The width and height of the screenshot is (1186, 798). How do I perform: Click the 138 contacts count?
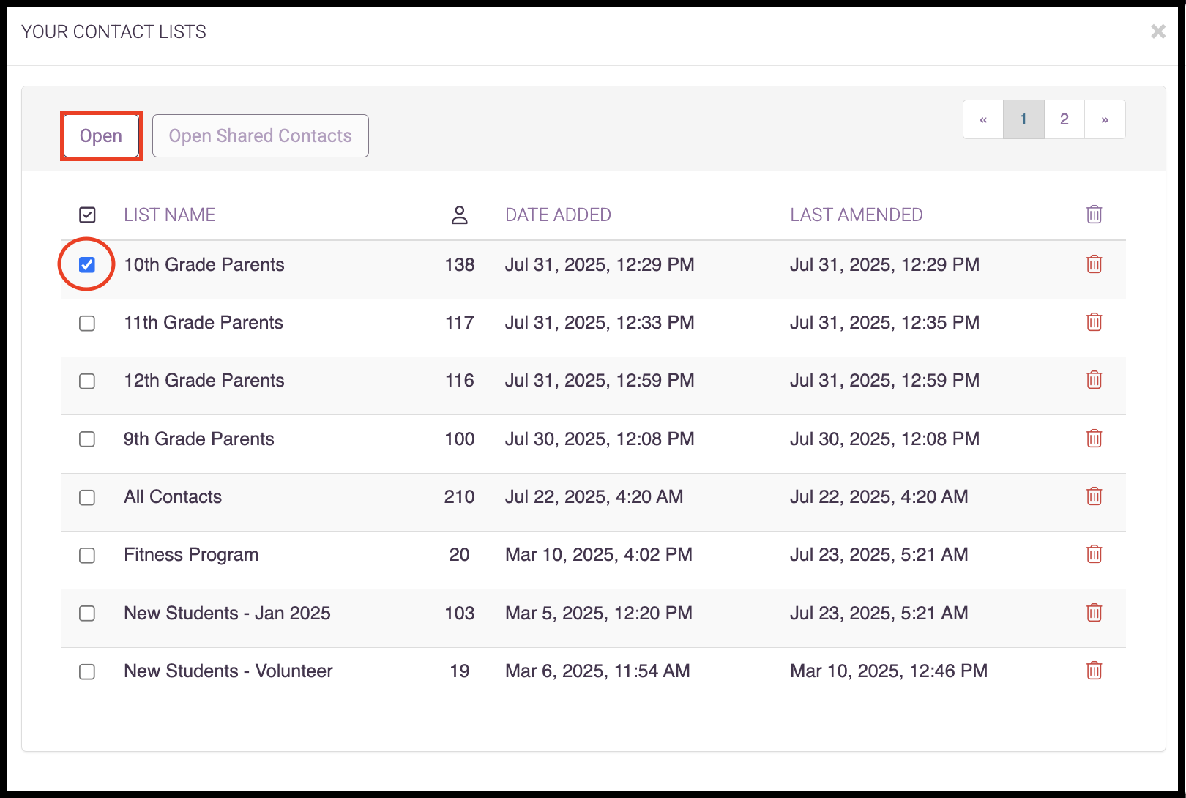point(460,264)
